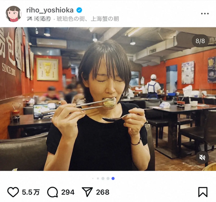This screenshot has width=216, height=202.
Task: Open the 琥珀色の街、上海蟹の朝 audio link
Action: coord(88,19)
